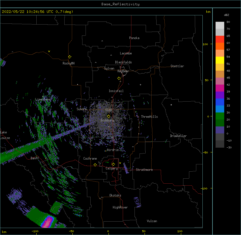The image size is (241, 235).
Task: Click the yellow radar site marker near Didsbury
Action: [108, 116]
